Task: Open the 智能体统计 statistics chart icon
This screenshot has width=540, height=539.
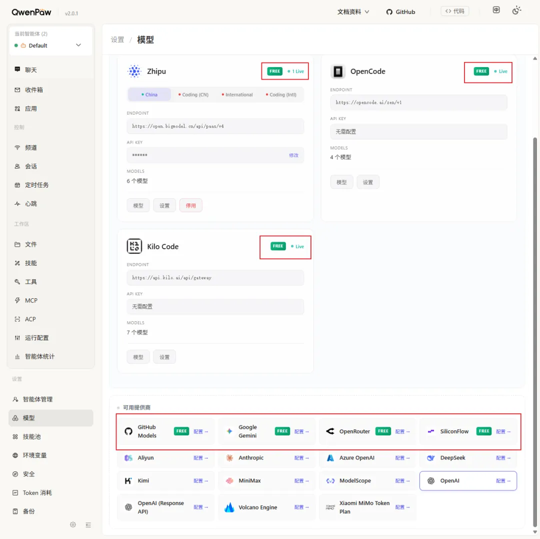Action: tap(17, 356)
